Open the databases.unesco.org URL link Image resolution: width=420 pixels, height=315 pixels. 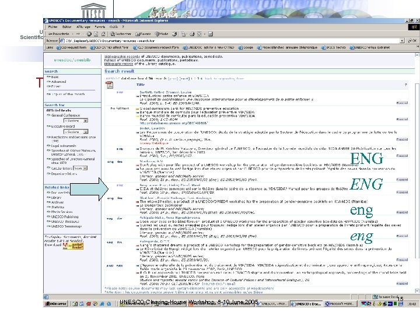coord(174,123)
